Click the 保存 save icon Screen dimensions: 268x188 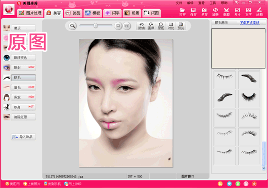point(193,12)
